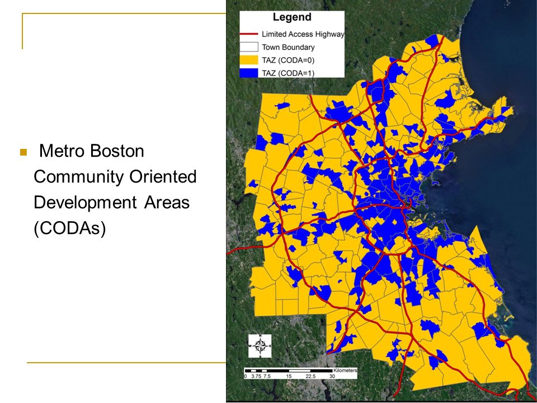The height and width of the screenshot is (403, 537).
Task: Click the yellow TAZ (CODA=0) legend swatch
Action: click(x=248, y=60)
